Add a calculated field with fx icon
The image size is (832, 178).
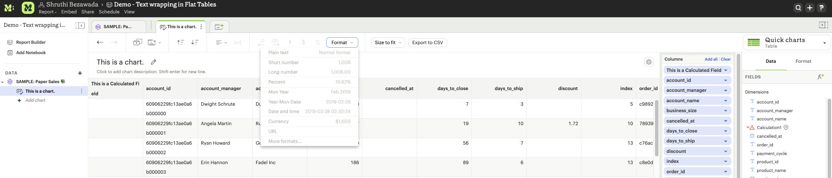tap(820, 77)
